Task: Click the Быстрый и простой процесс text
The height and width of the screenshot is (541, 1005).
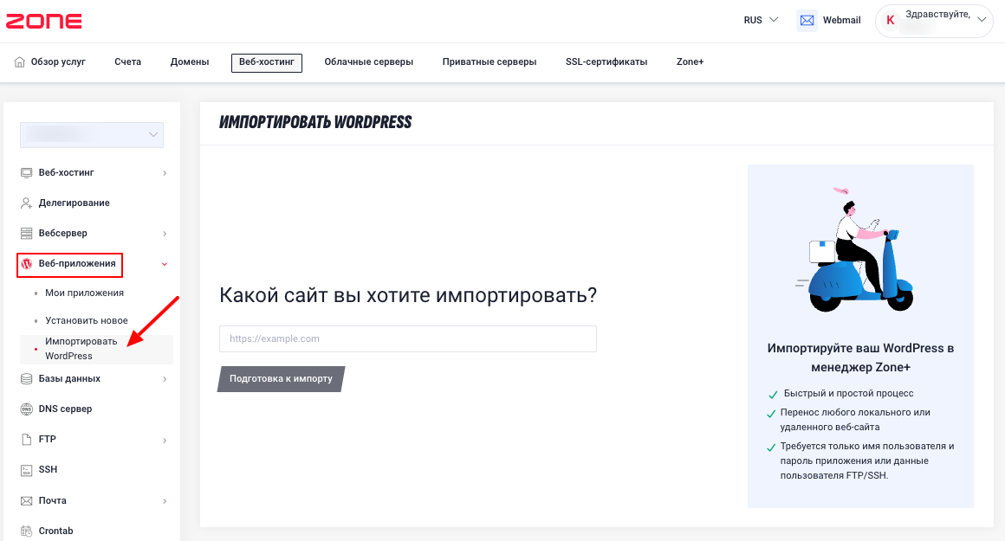Action: (x=848, y=394)
